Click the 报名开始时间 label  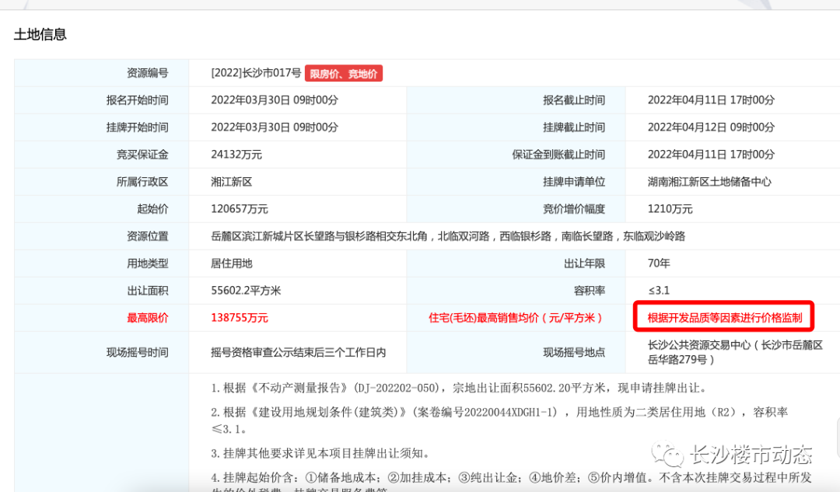coord(137,100)
